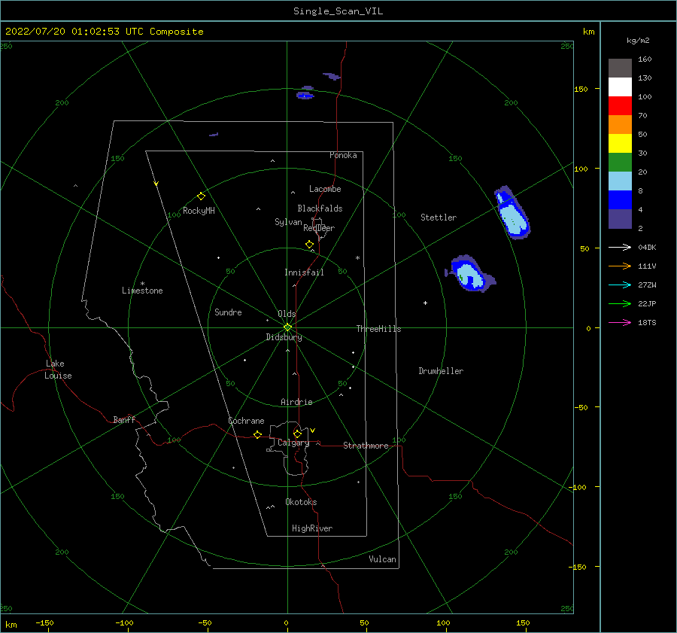Image resolution: width=677 pixels, height=633 pixels.
Task: Pick the green 20-30 legend swatch
Action: click(x=620, y=162)
